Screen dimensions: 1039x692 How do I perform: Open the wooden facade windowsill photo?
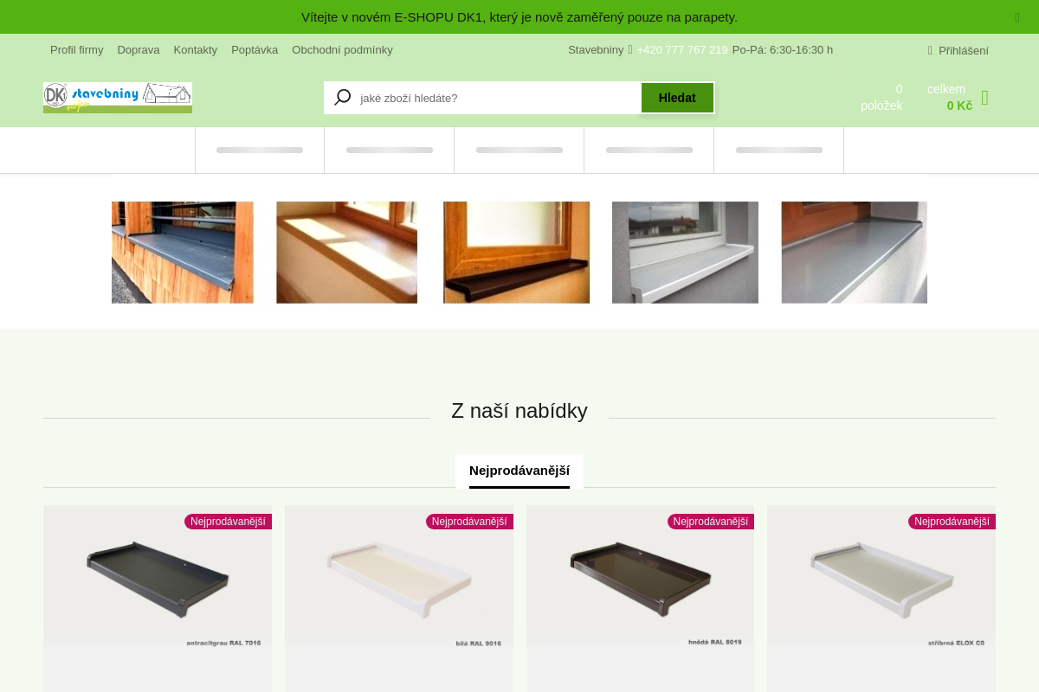(183, 253)
